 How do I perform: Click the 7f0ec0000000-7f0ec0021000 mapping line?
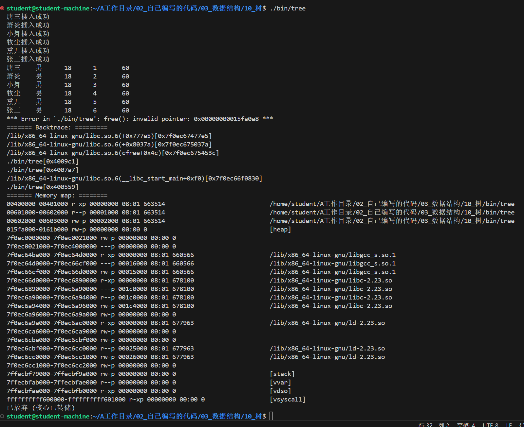[x=91, y=238]
